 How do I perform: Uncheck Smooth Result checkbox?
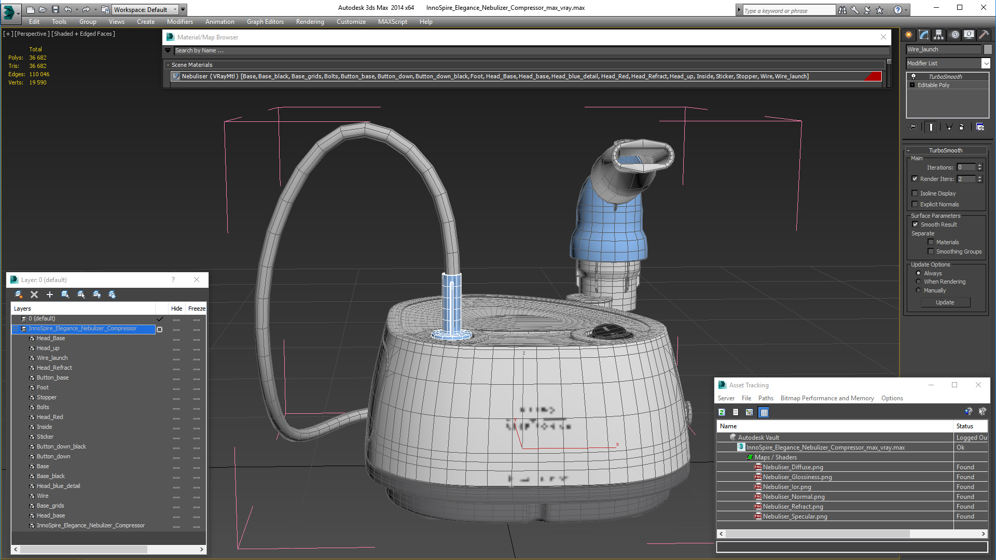pos(915,225)
